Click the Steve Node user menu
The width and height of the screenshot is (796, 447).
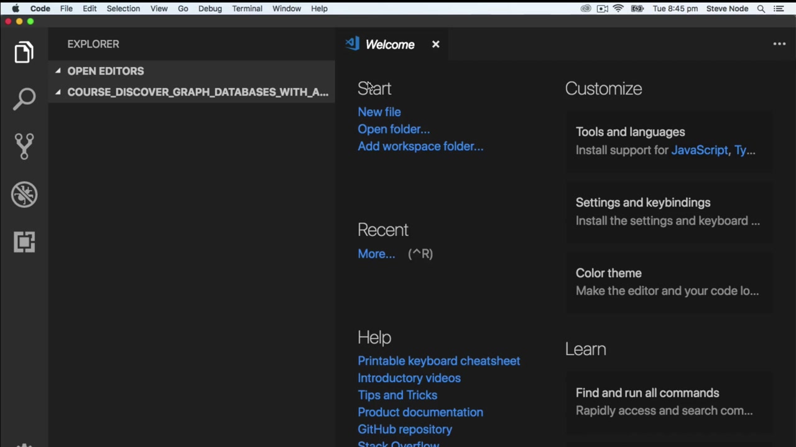727,9
